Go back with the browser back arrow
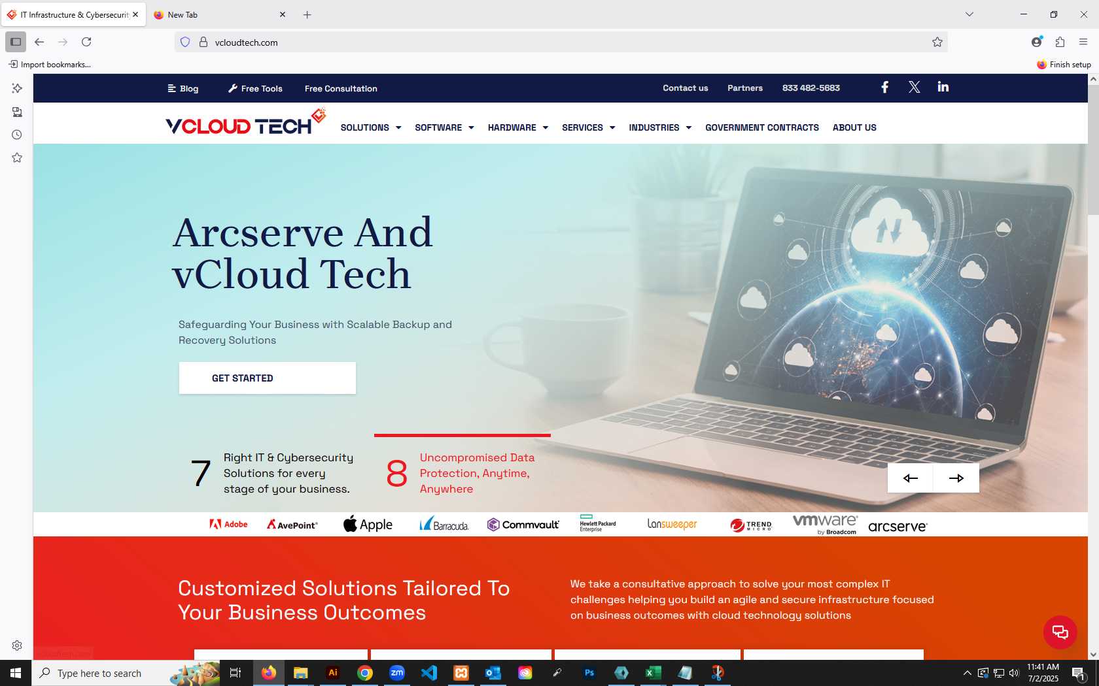Image resolution: width=1099 pixels, height=686 pixels. click(39, 42)
